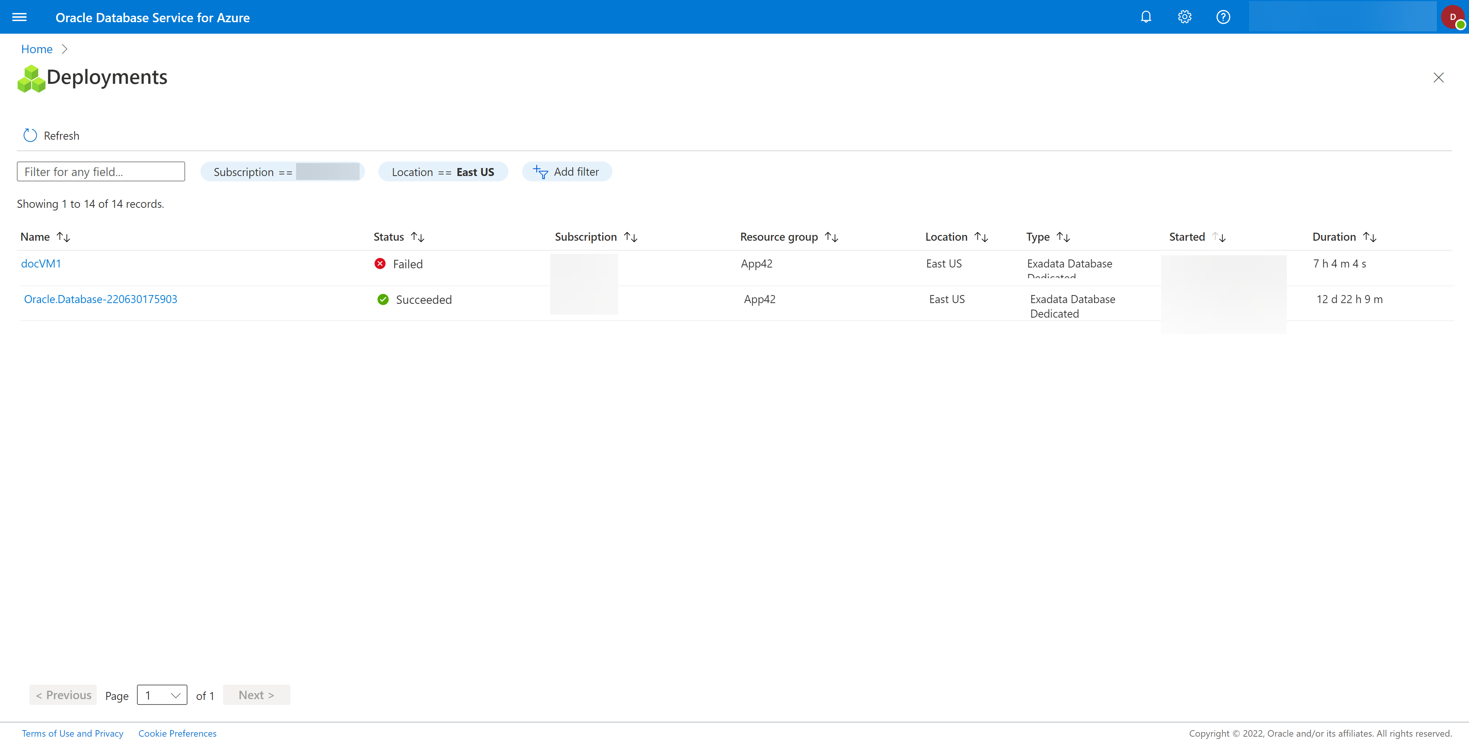Open Oracle.Database-220630175903 deployment

(100, 299)
